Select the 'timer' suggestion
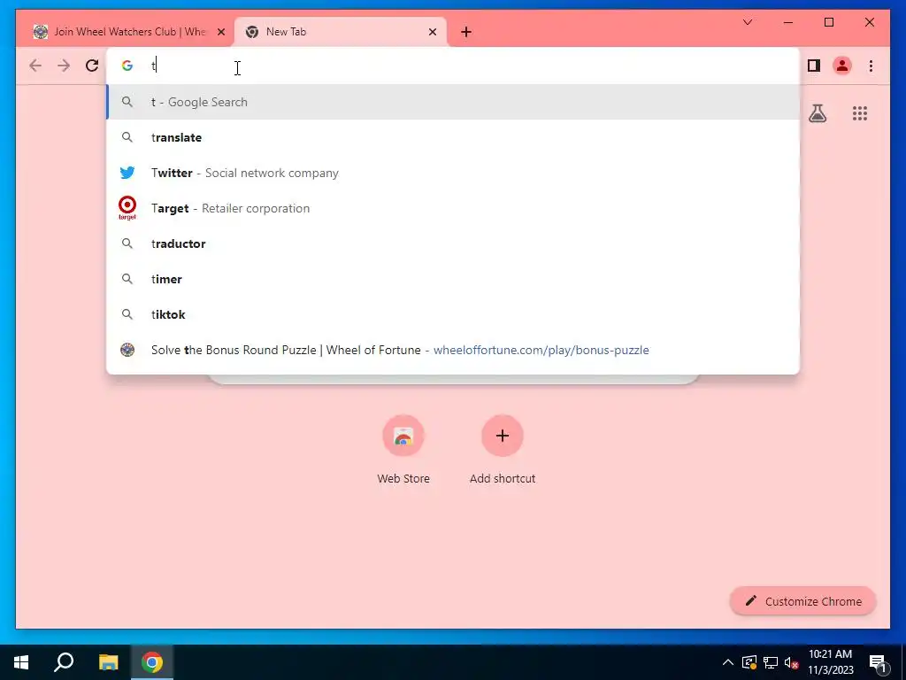906x680 pixels. [453, 279]
